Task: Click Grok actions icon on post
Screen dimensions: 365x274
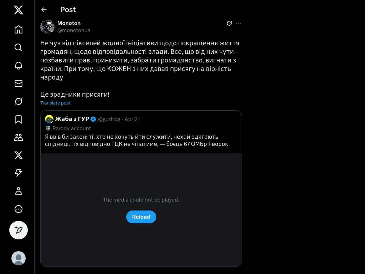Action: click(229, 23)
